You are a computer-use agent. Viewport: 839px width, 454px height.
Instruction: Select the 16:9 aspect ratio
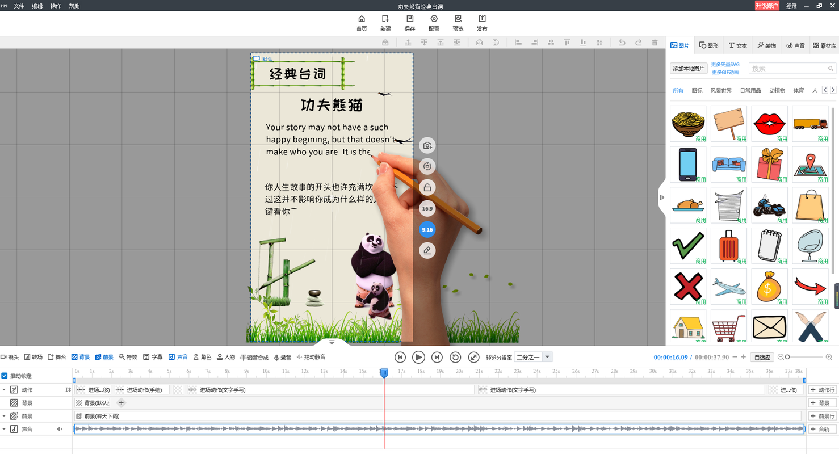click(x=427, y=208)
